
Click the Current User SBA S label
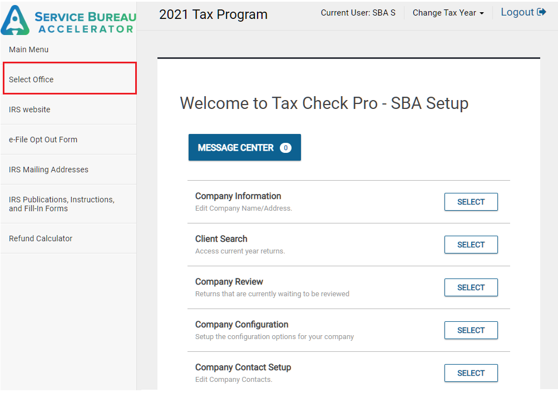[358, 13]
